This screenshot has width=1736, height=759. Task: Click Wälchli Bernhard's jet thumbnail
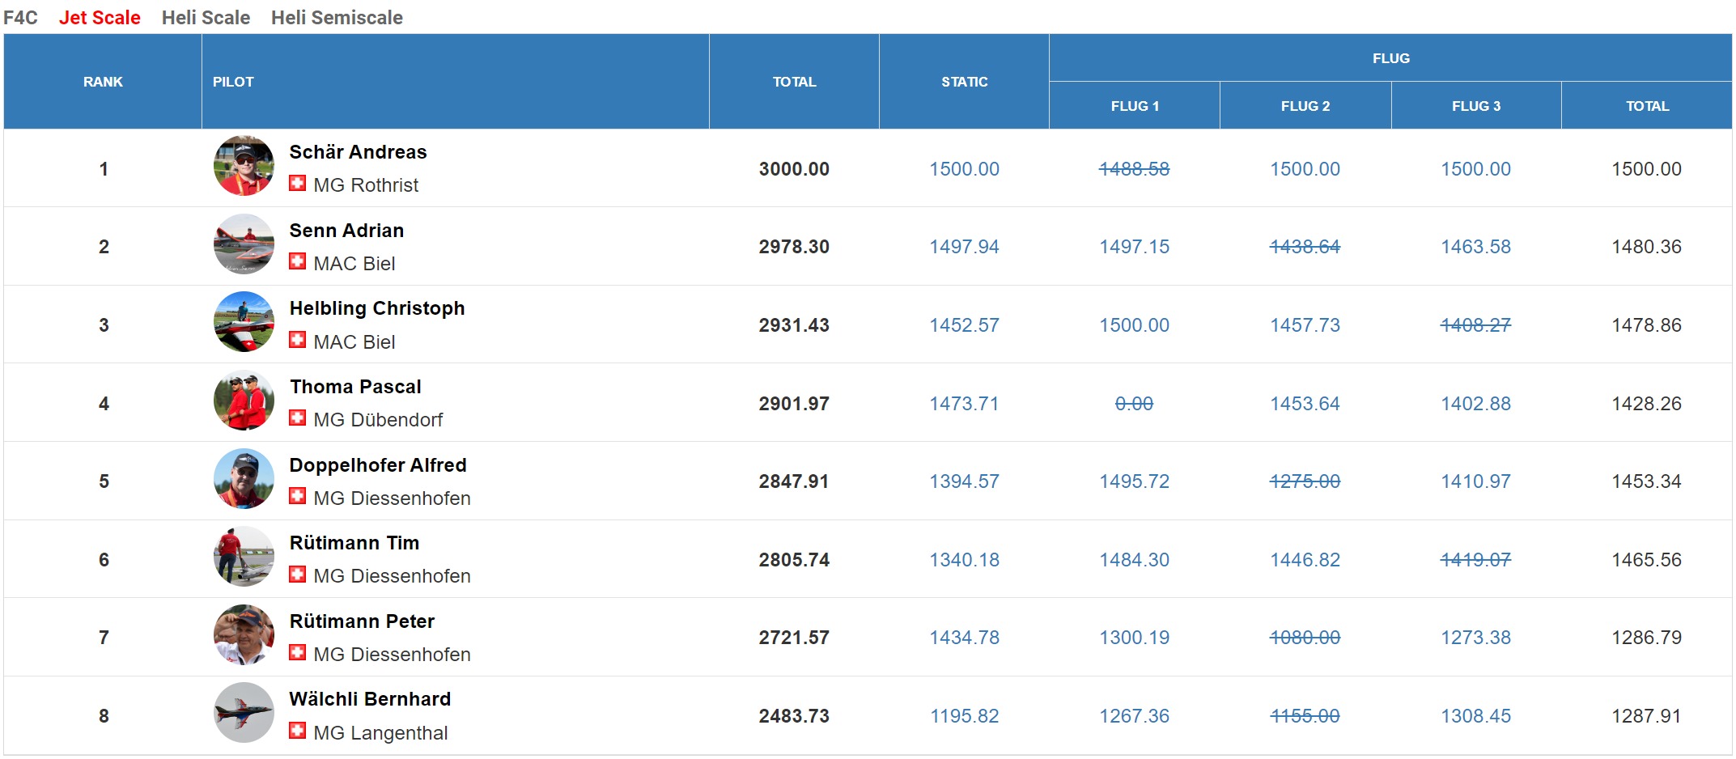244,713
